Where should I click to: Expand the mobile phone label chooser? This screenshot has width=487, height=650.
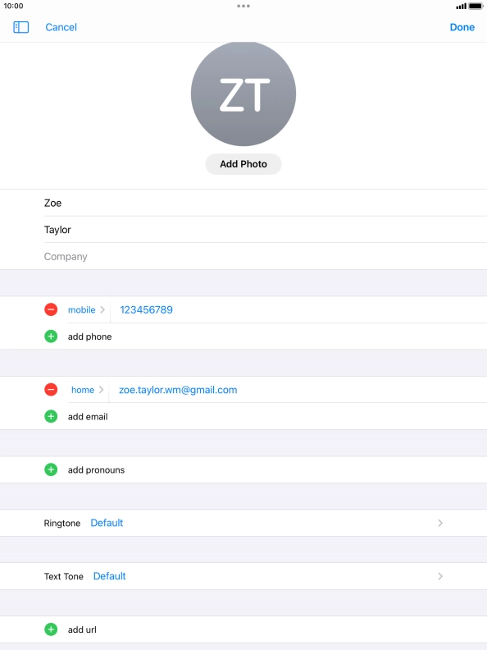pyautogui.click(x=86, y=309)
